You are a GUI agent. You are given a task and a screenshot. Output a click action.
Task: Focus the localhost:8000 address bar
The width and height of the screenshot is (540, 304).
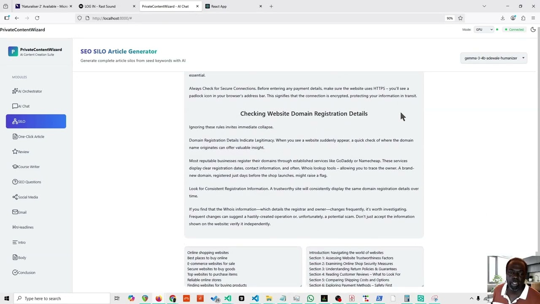266,18
